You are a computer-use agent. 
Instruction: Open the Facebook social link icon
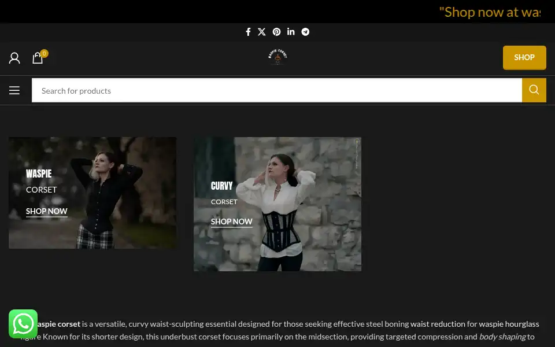[248, 32]
